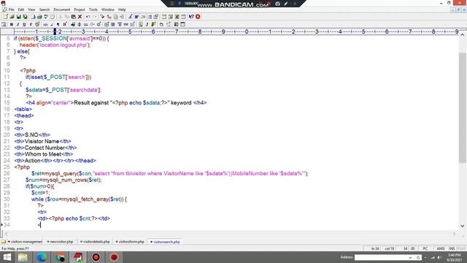
Task: Open the File menu
Action: pos(12,9)
